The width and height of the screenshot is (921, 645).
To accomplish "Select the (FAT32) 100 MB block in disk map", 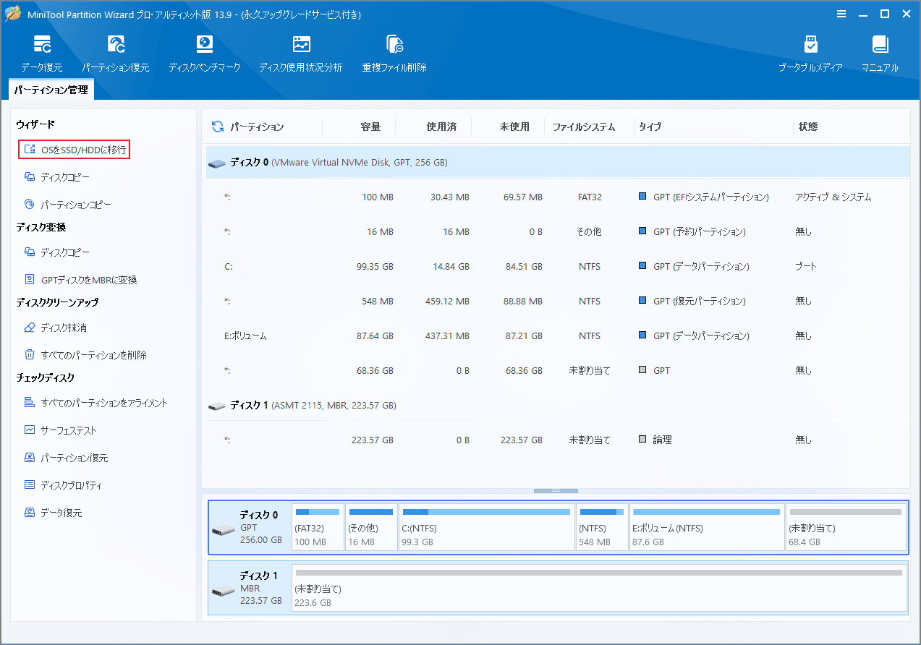I will point(318,527).
